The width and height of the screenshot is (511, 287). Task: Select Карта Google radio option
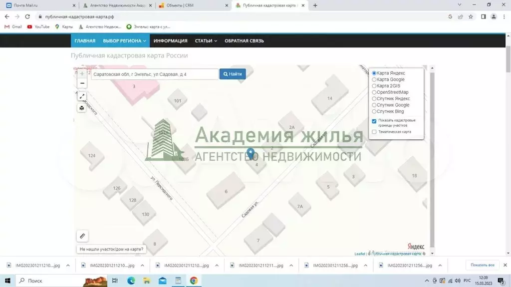coord(374,79)
